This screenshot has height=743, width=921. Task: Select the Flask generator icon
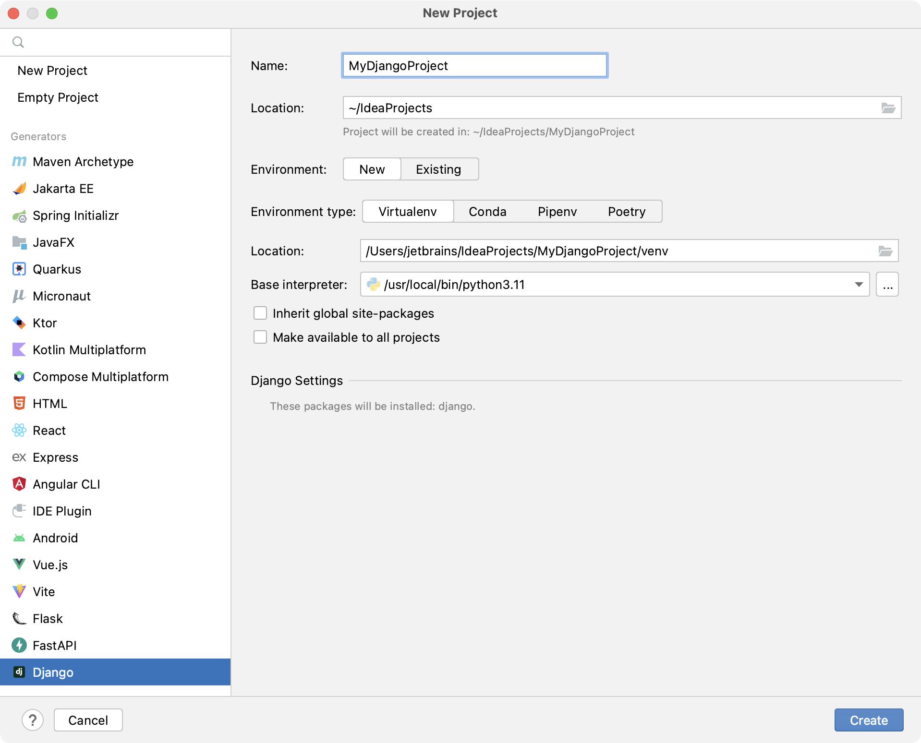tap(19, 619)
